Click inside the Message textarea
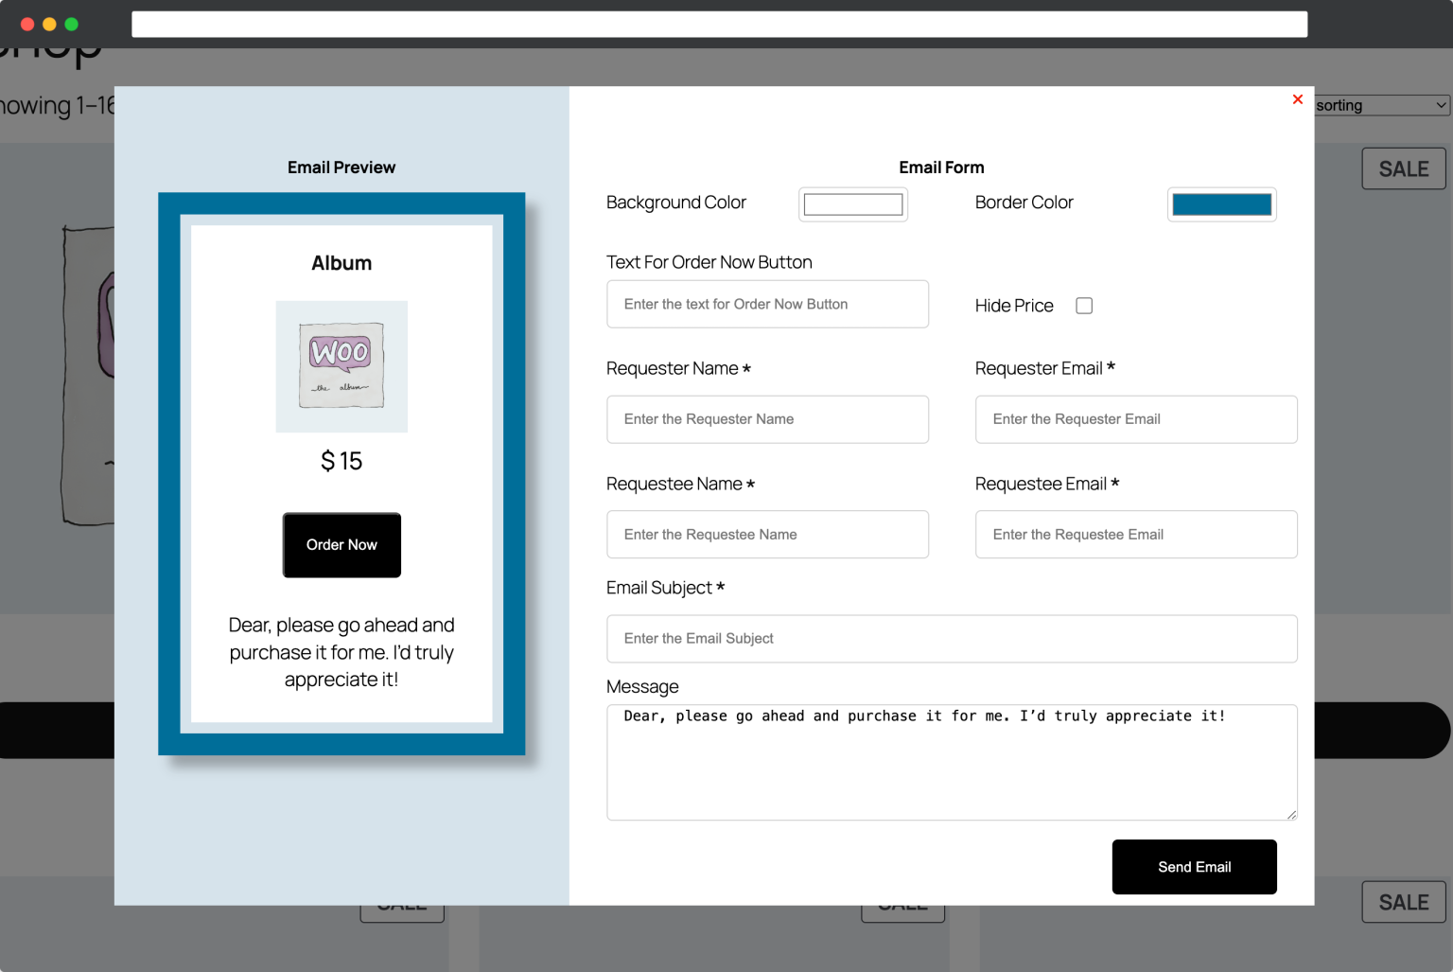1453x972 pixels. pos(951,762)
